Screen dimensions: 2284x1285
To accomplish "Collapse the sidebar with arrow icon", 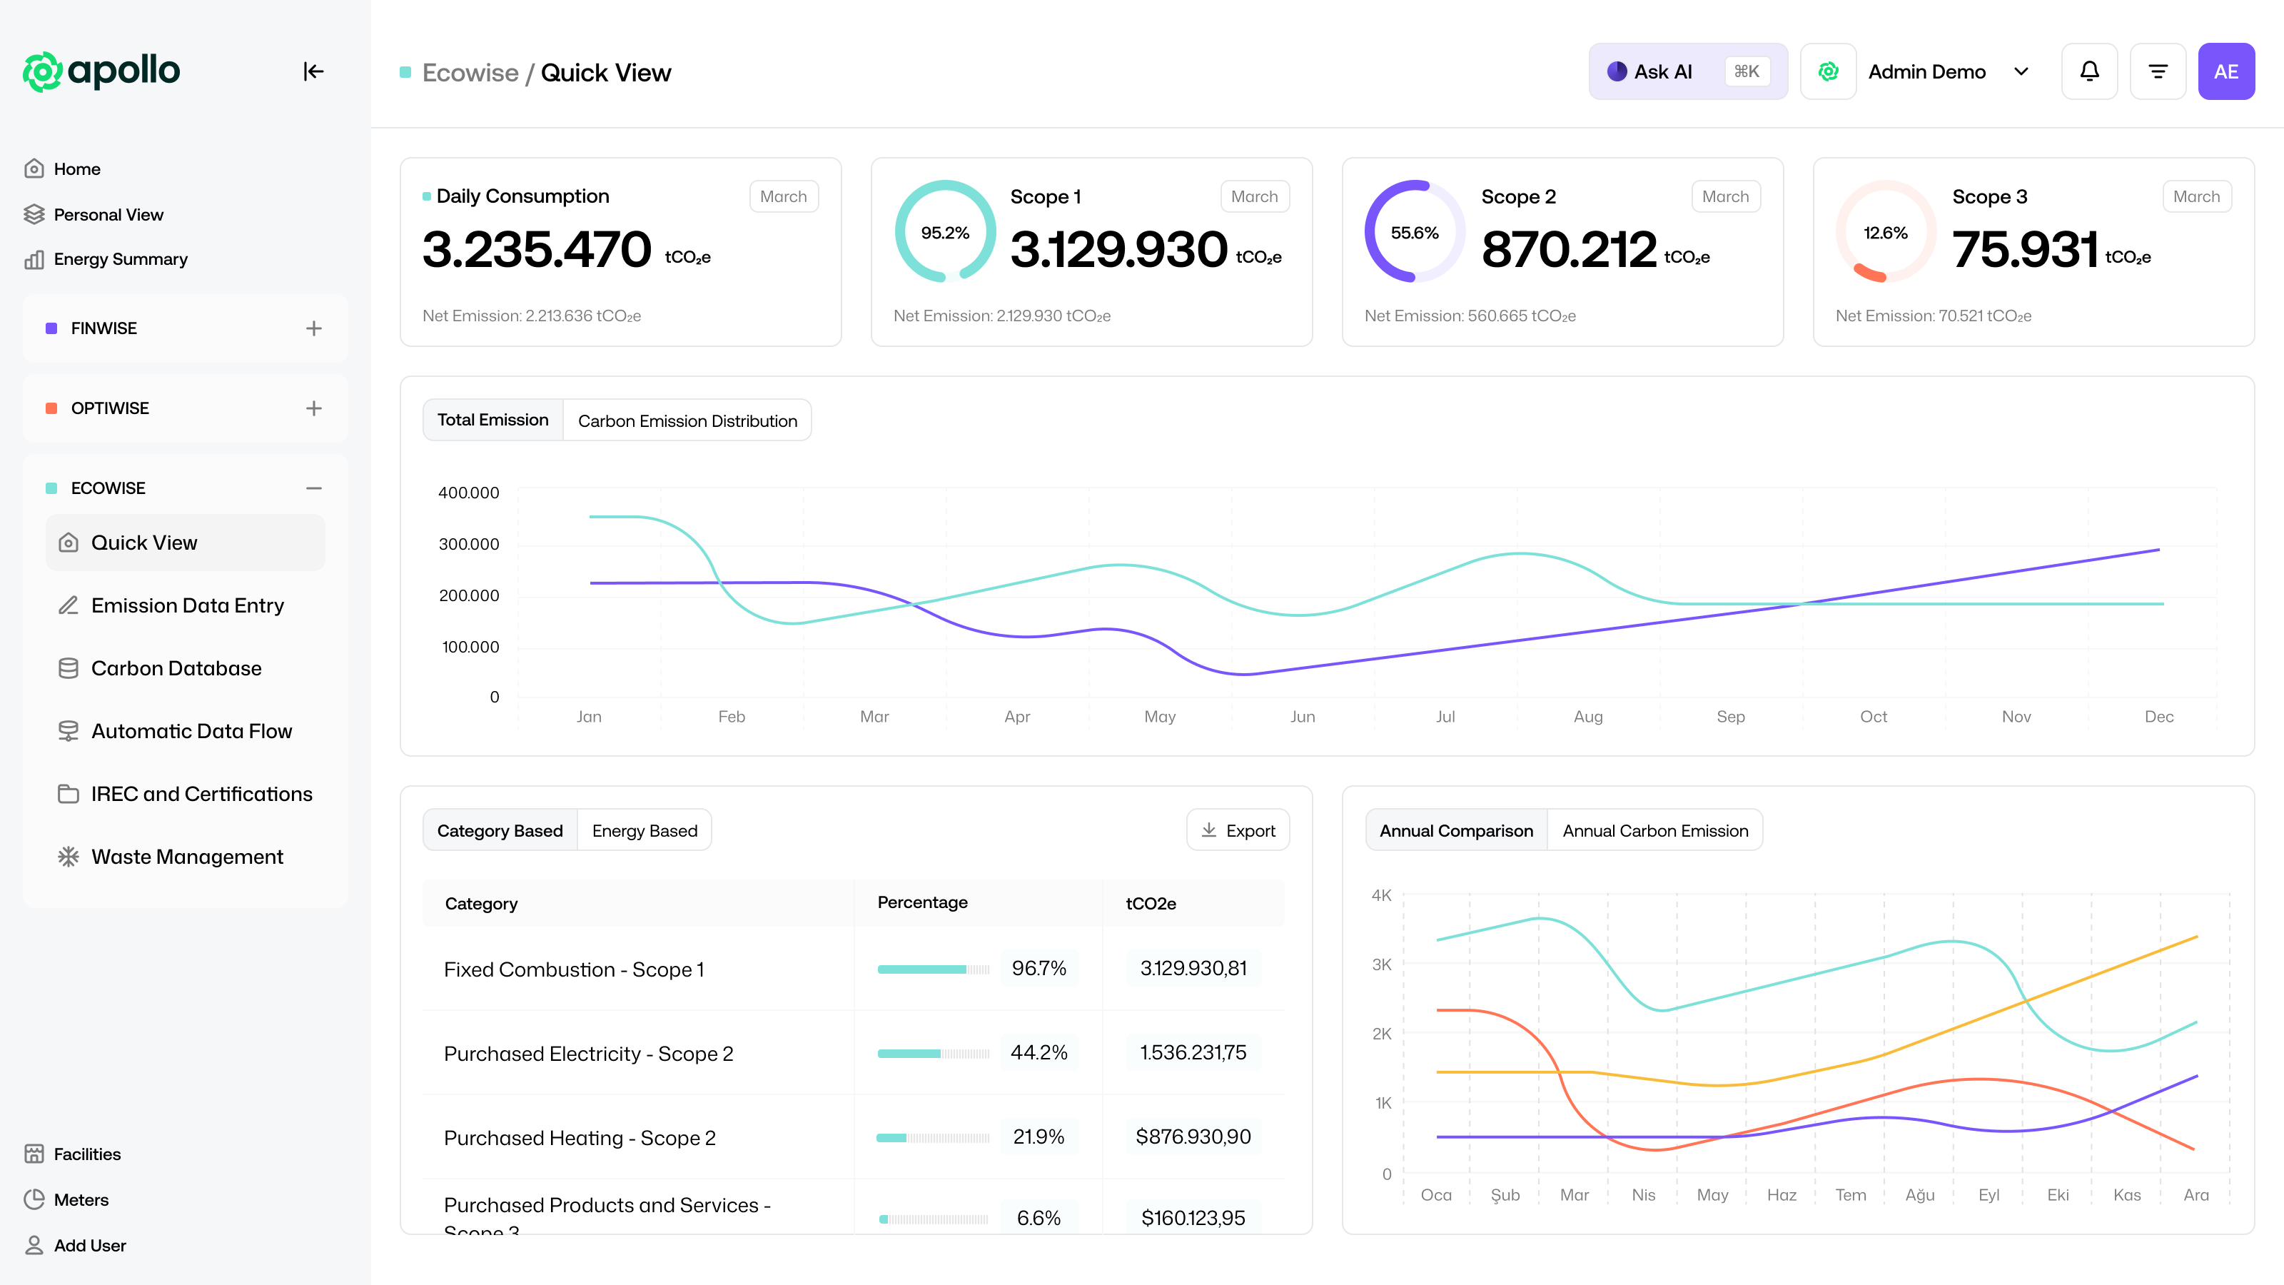I will pyautogui.click(x=313, y=71).
